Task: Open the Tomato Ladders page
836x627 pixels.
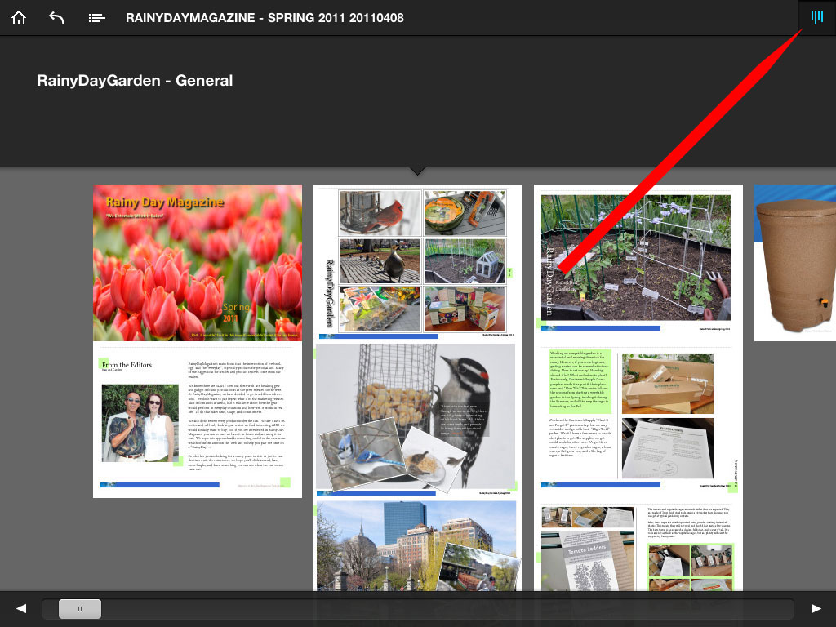Action: coord(638,545)
